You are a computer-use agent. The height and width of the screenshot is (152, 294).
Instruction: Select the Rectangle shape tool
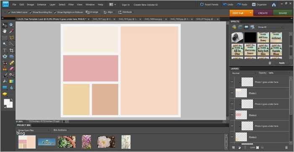(5, 88)
